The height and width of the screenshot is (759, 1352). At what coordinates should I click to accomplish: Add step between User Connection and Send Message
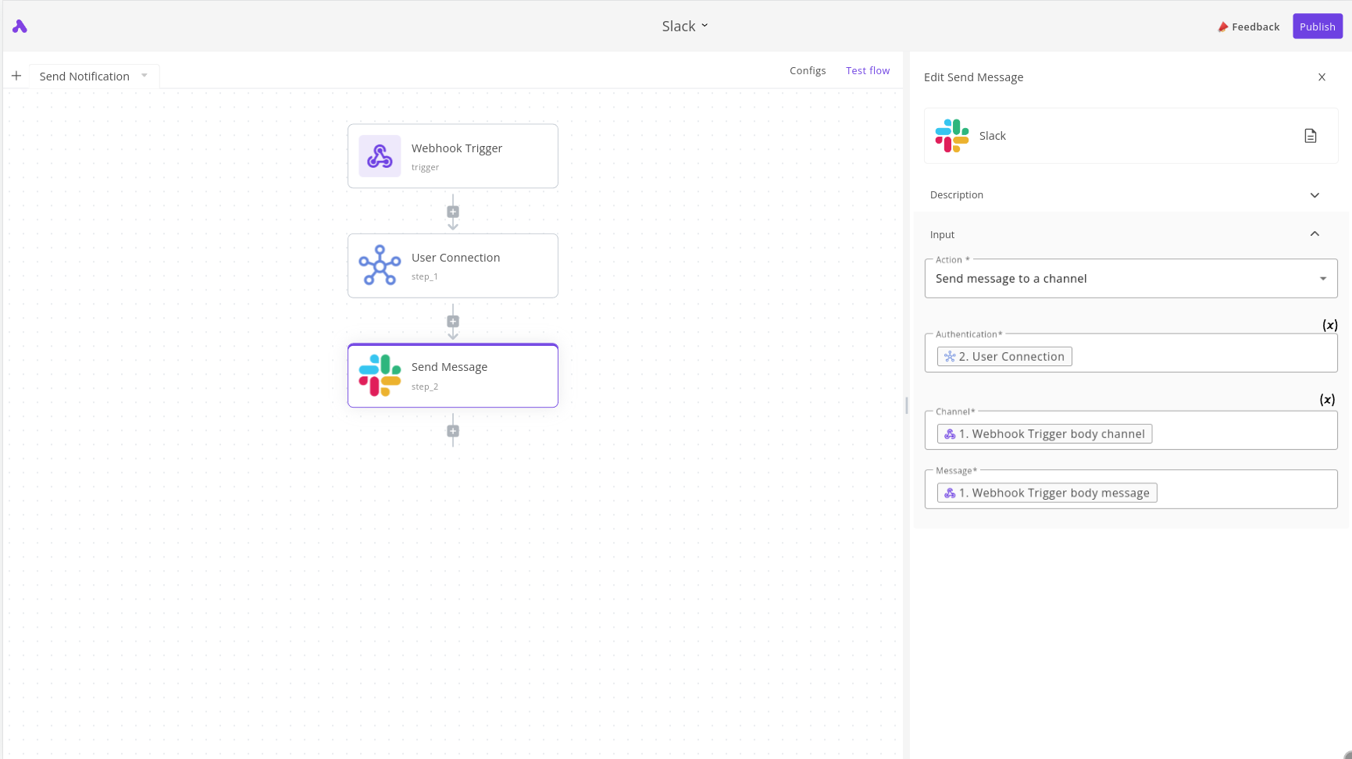453,322
